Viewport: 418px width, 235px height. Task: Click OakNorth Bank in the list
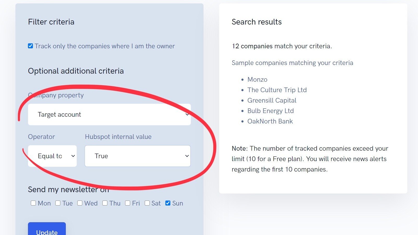[270, 121]
